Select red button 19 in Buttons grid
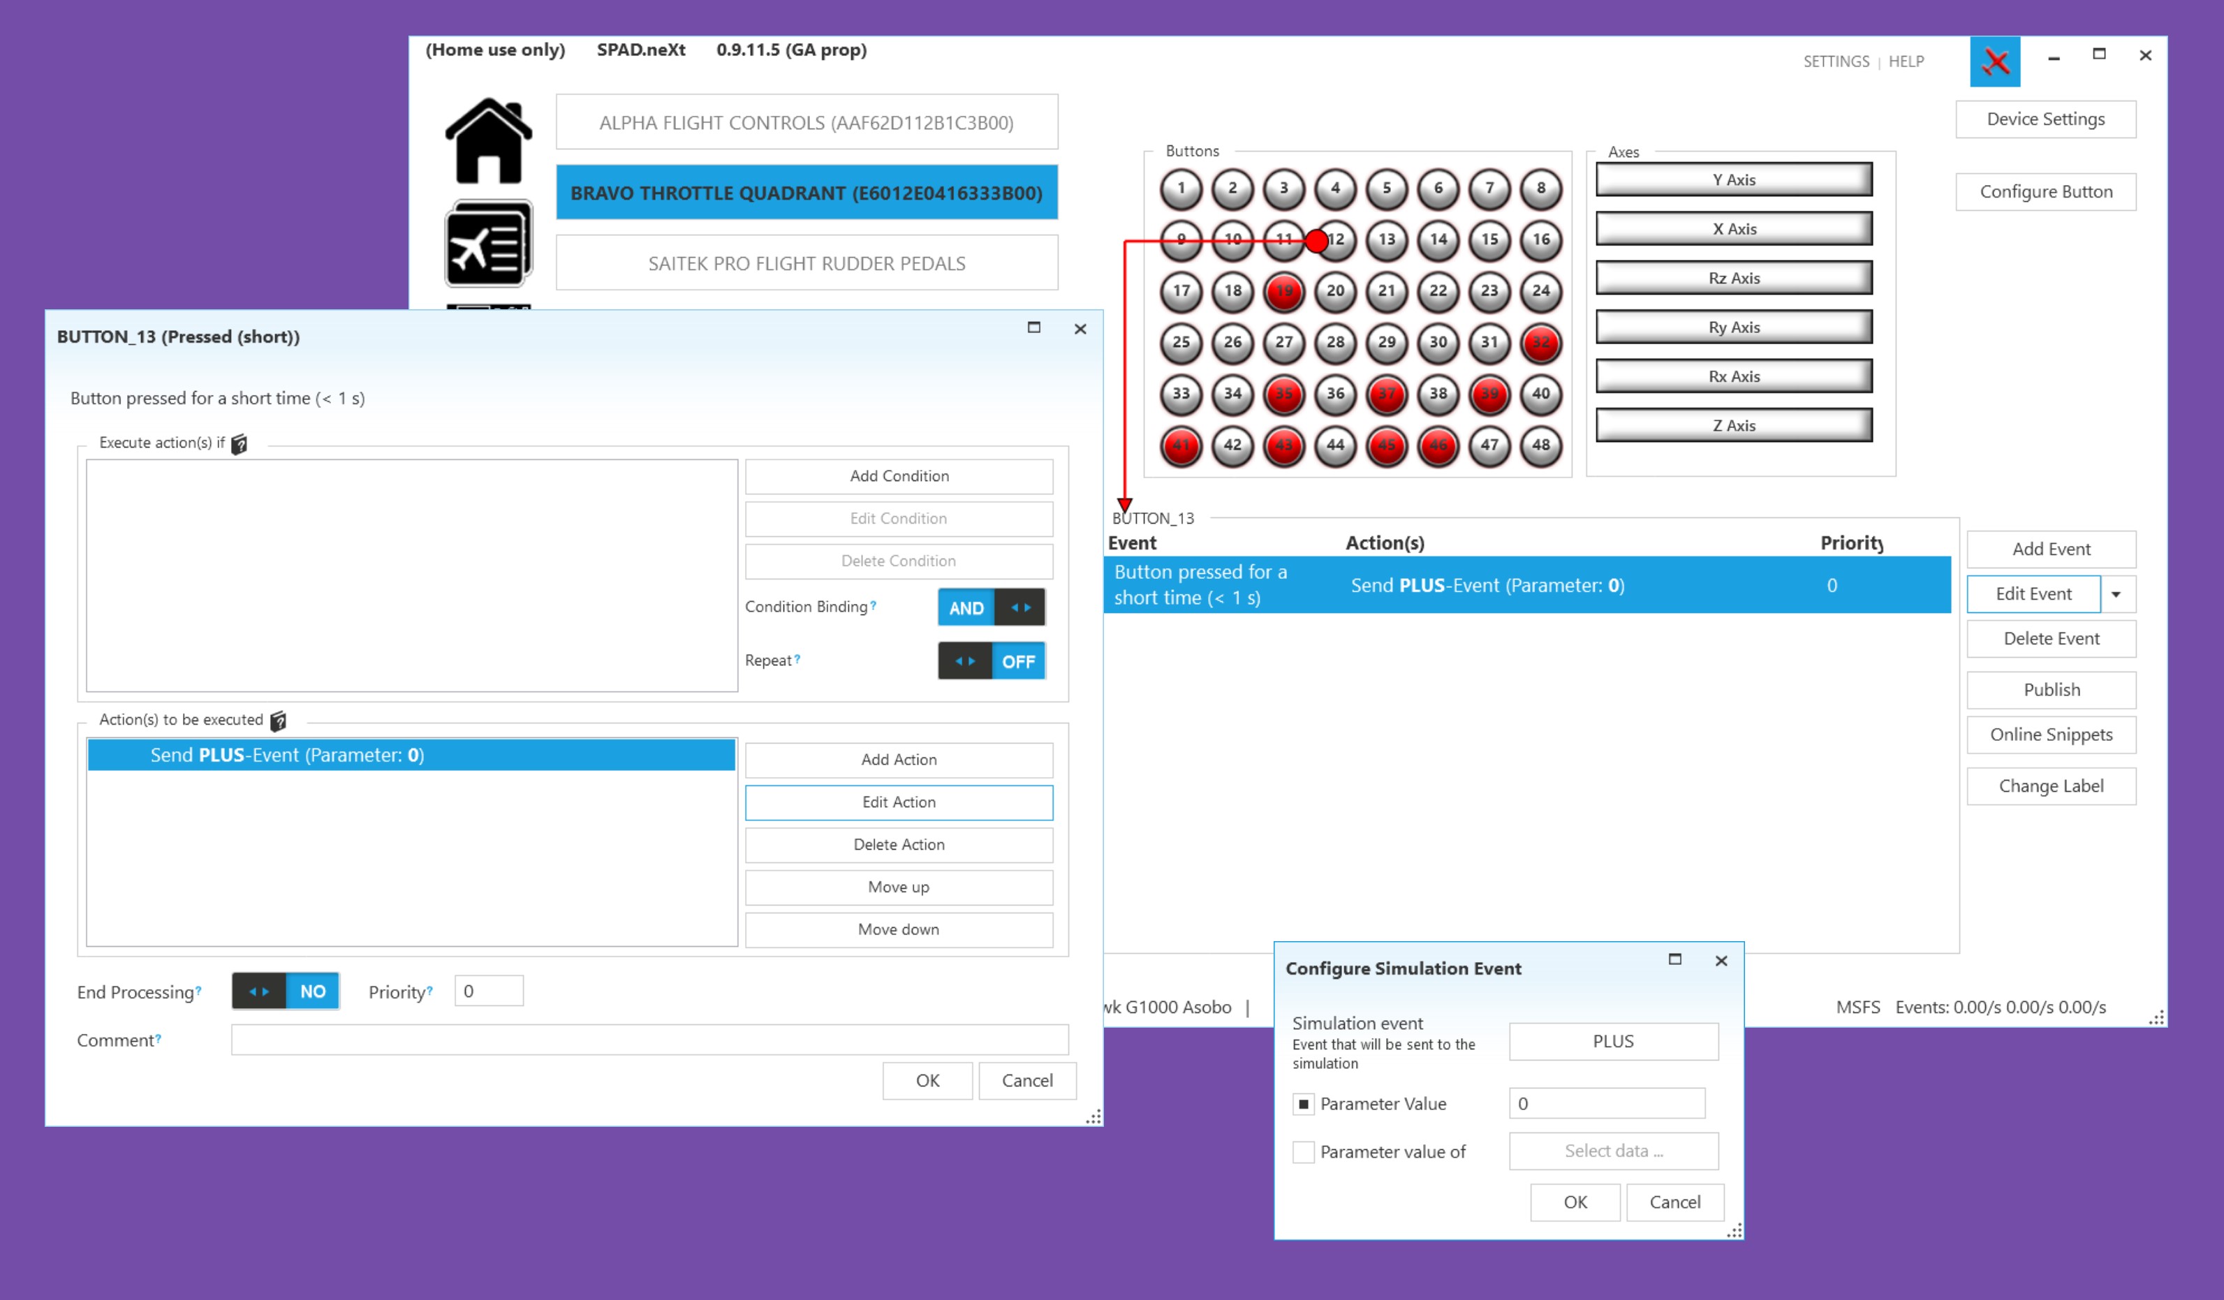2224x1300 pixels. pos(1283,291)
